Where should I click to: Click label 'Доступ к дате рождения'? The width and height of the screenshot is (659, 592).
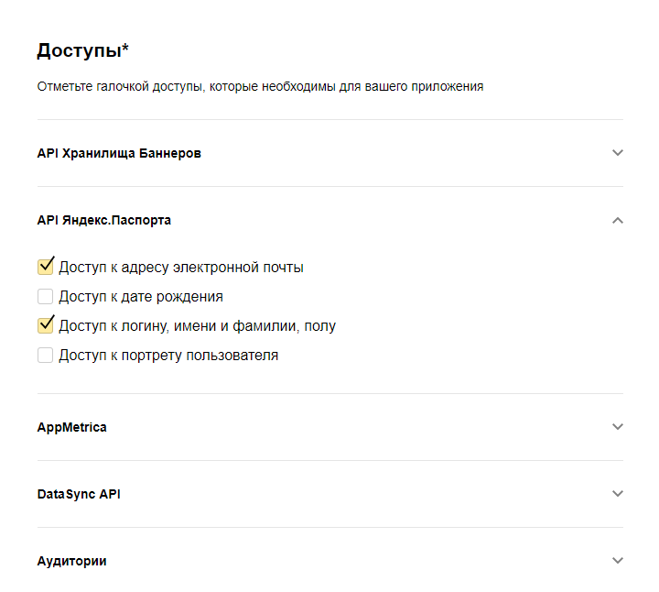point(141,297)
